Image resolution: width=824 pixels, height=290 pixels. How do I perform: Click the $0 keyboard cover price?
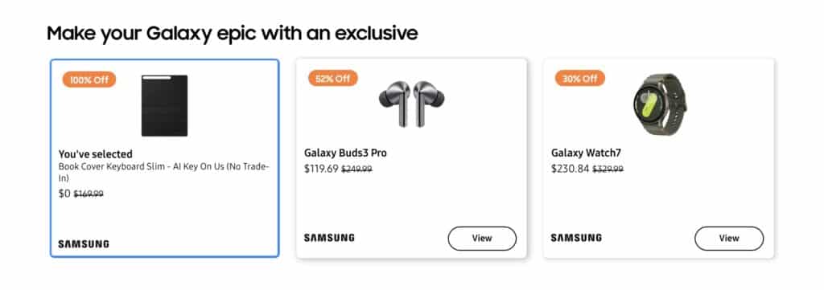click(64, 194)
